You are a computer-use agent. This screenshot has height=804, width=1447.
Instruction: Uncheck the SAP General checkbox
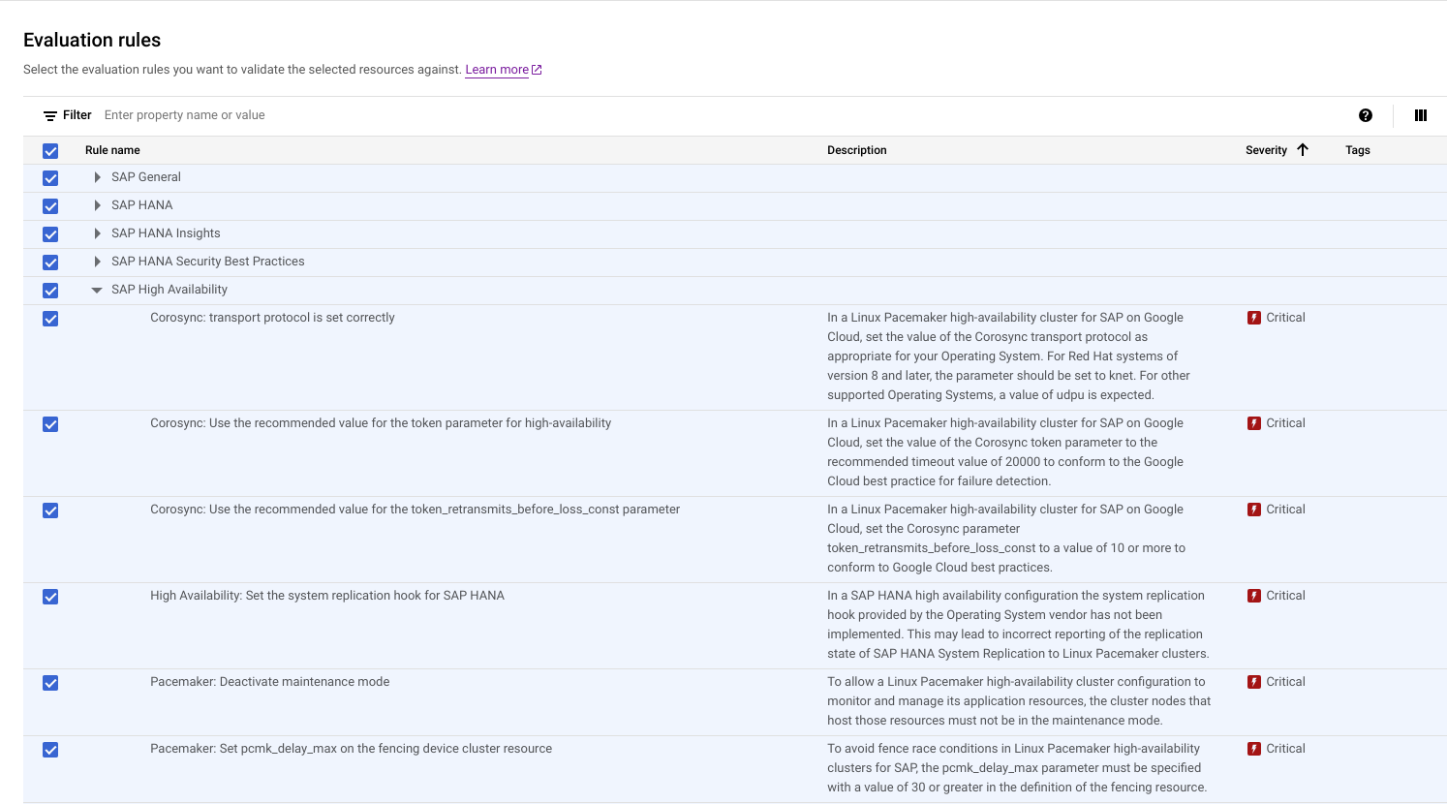point(50,178)
